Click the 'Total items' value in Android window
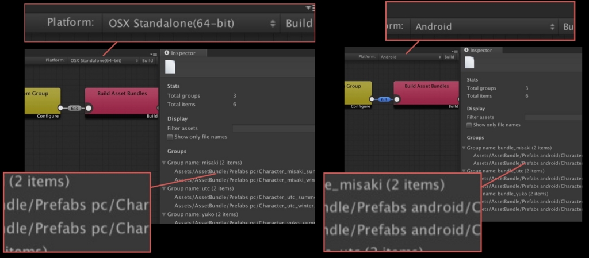 [527, 96]
